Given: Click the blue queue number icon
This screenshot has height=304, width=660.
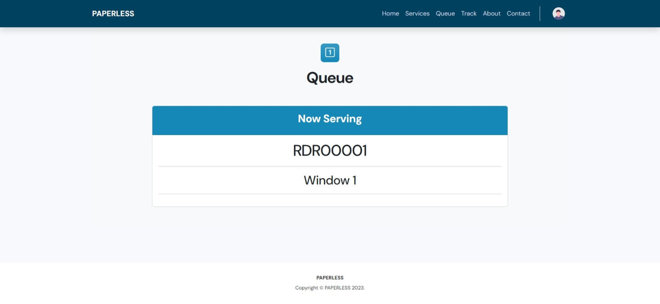Looking at the screenshot, I should (x=330, y=53).
